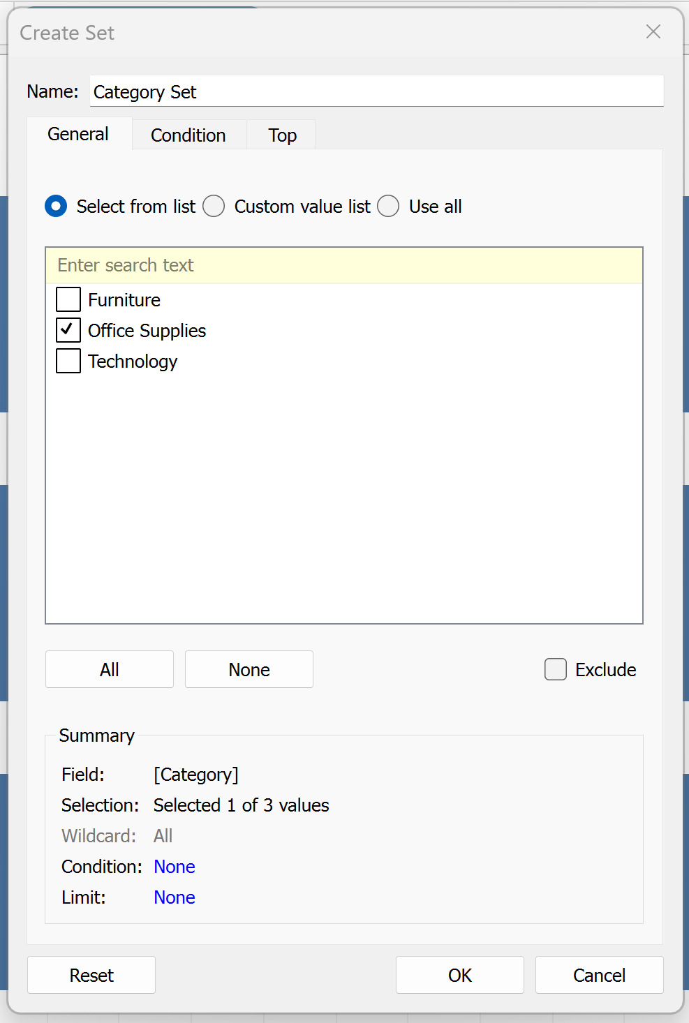The image size is (689, 1023).
Task: Check the Furniture checkbox
Action: (68, 300)
